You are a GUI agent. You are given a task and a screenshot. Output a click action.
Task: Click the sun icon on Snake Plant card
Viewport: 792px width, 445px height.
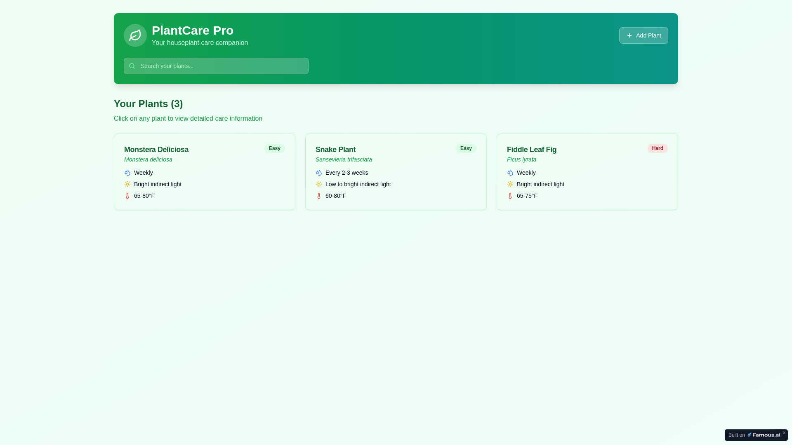point(319,184)
